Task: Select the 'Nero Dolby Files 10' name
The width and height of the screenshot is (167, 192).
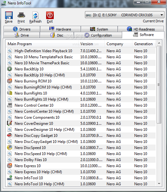Action: [x=31, y=160]
